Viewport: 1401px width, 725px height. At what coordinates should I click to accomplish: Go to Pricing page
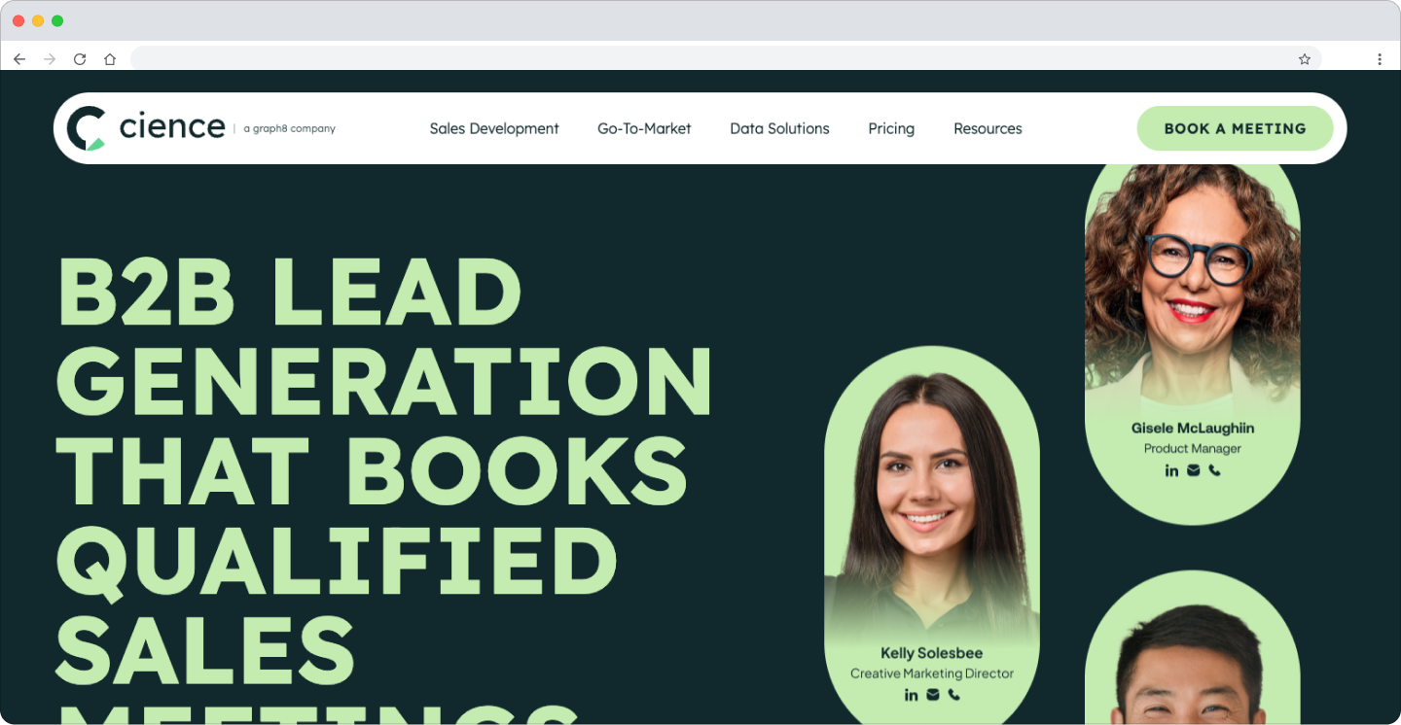coord(891,128)
